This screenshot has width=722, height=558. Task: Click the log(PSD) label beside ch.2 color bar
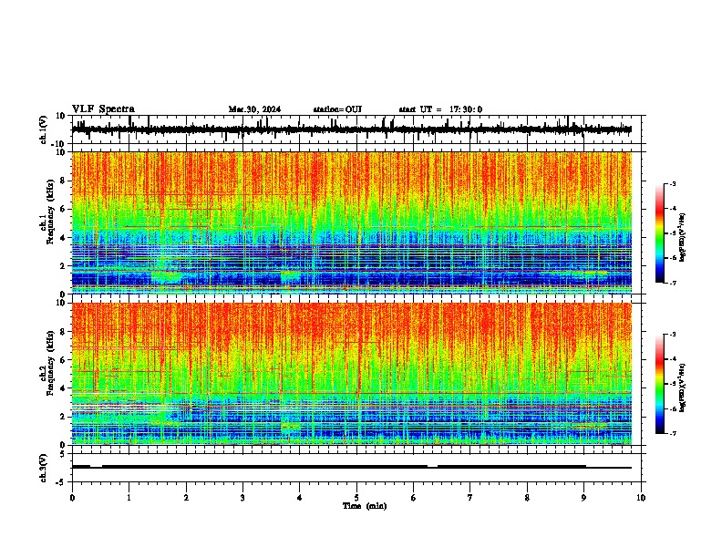click(682, 387)
